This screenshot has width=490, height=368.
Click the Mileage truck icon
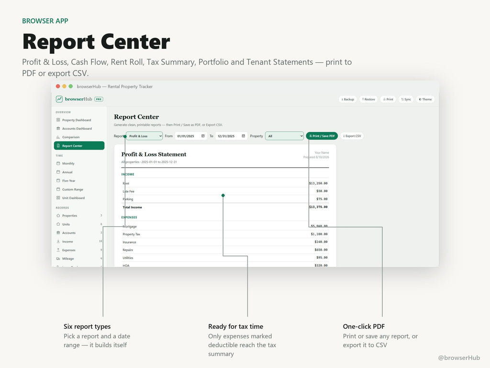[58, 259]
